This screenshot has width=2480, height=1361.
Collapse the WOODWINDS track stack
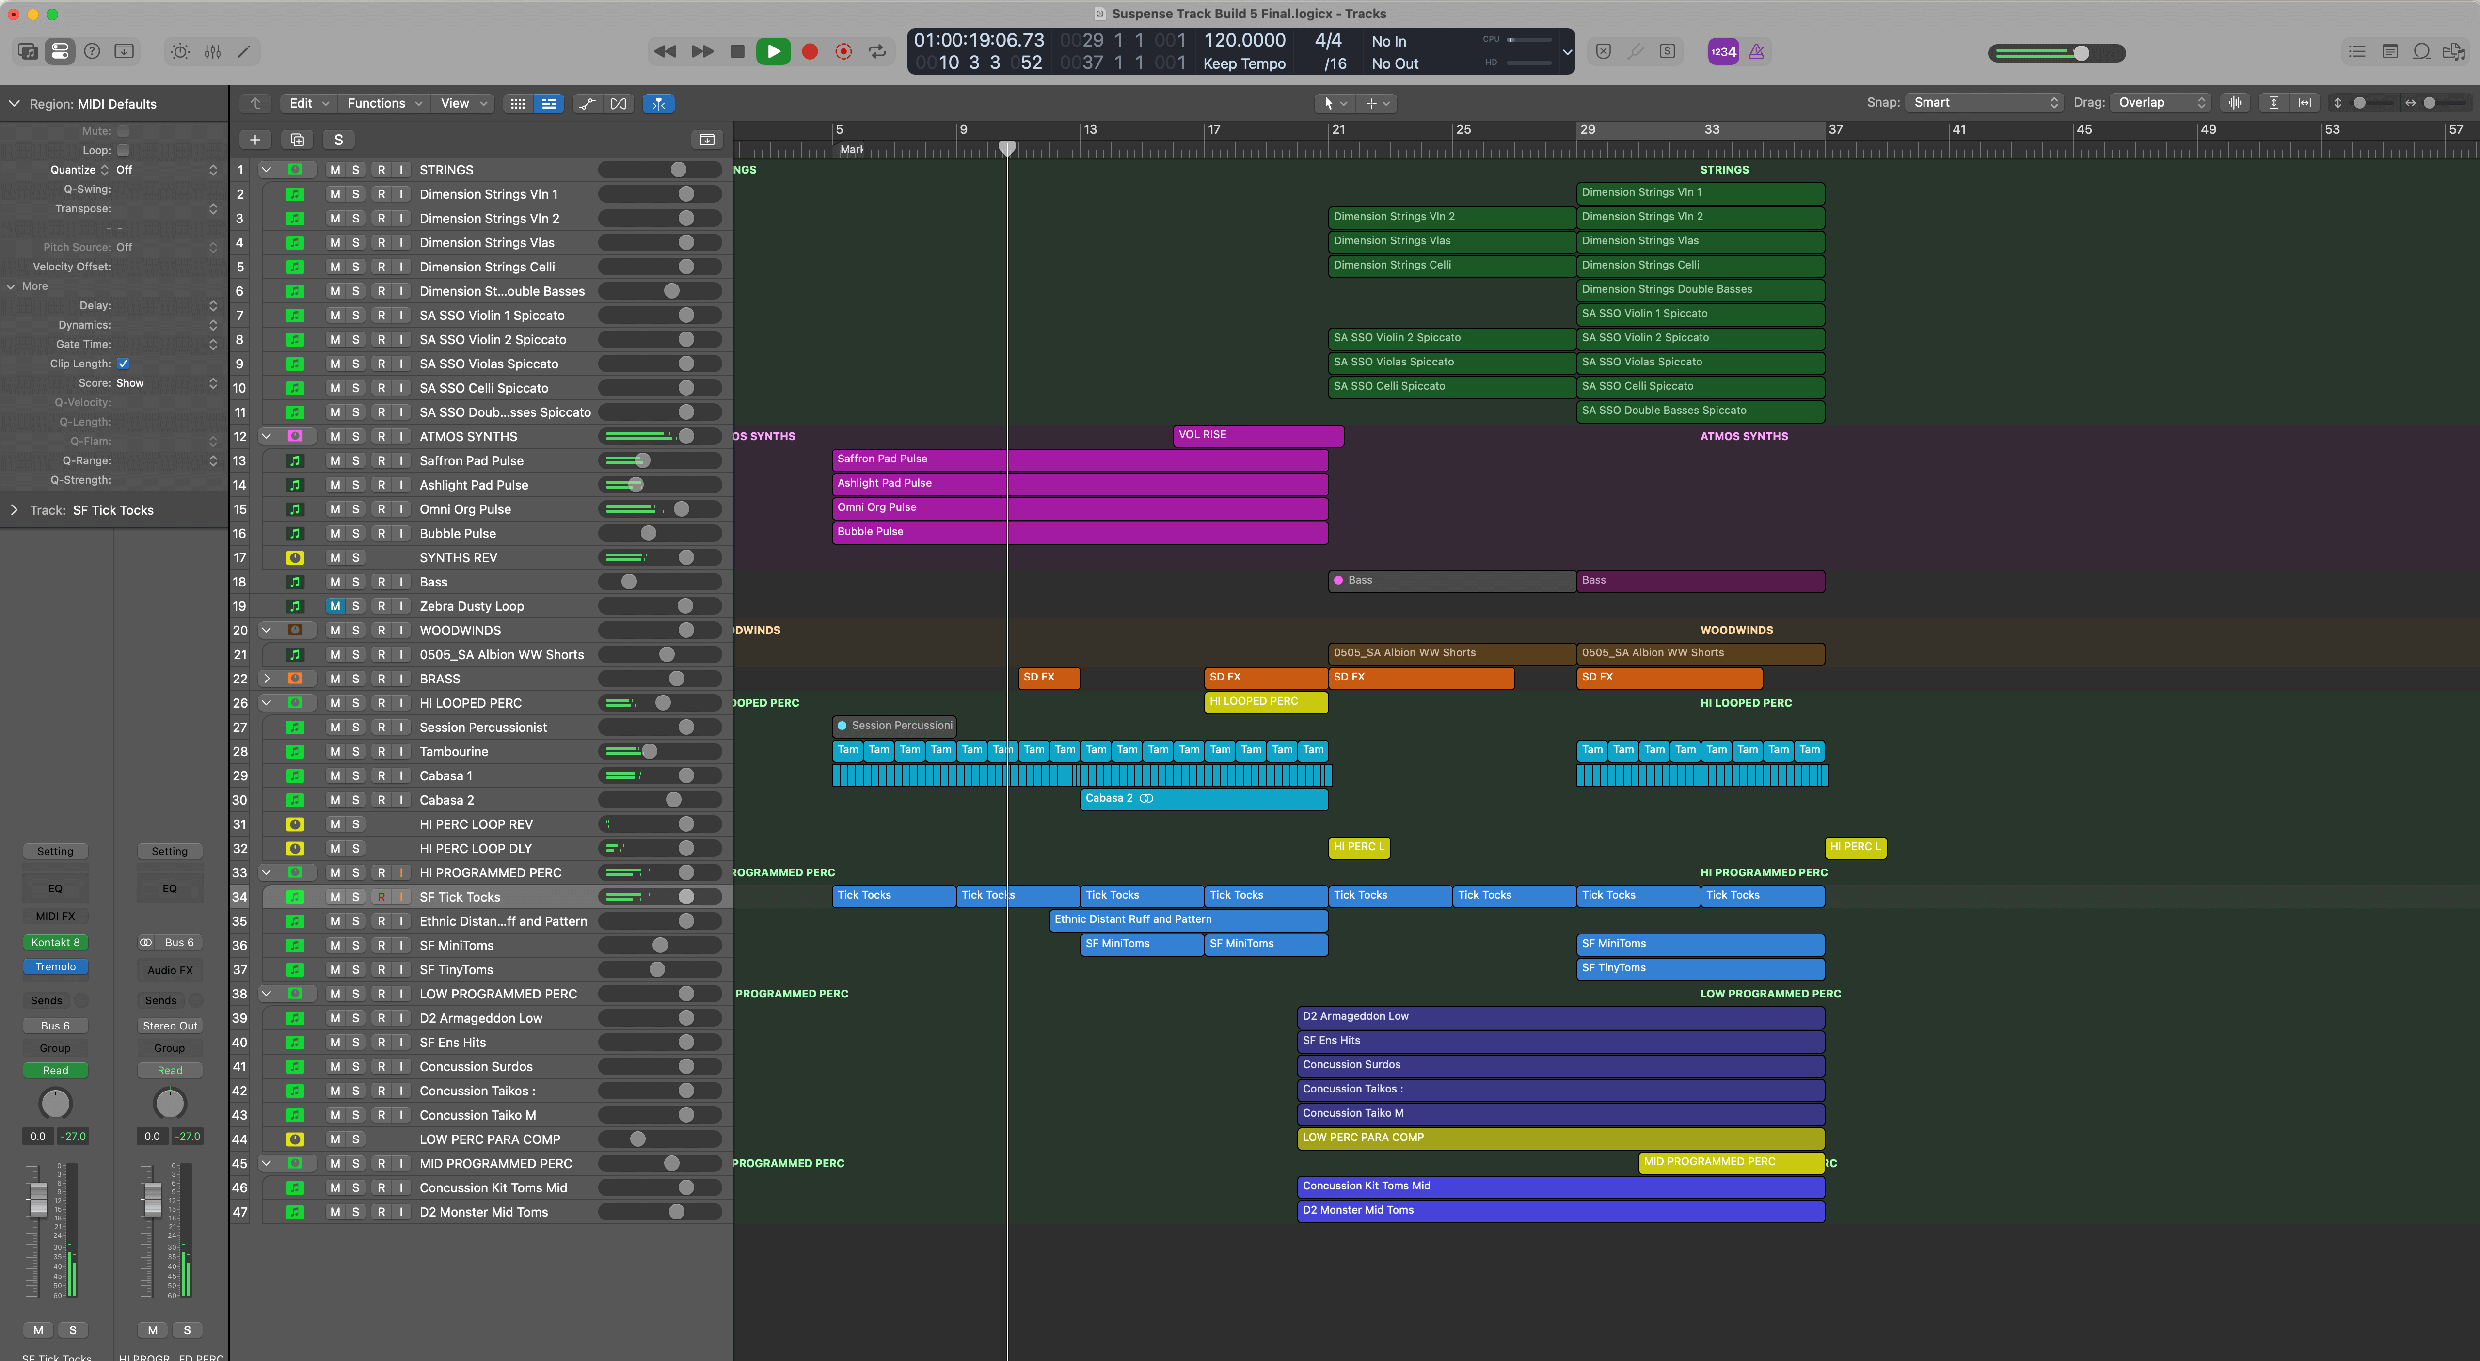pos(267,631)
